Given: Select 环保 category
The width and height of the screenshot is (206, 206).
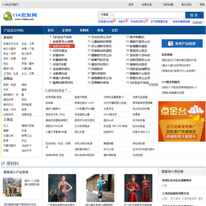Looking at the screenshot, I should click(x=24, y=130).
